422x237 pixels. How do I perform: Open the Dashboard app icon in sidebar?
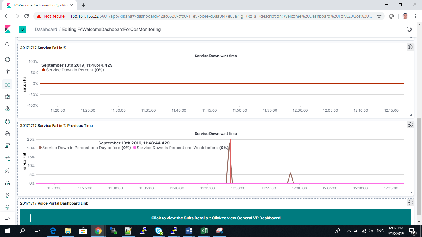[x=7, y=84]
